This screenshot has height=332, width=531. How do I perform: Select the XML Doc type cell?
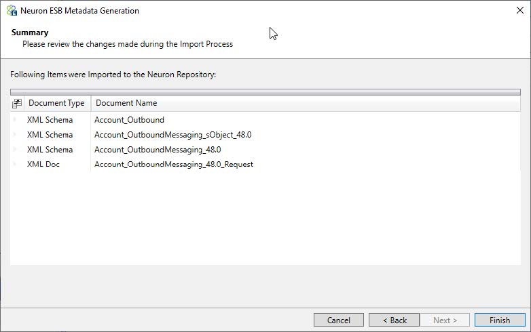coord(43,165)
